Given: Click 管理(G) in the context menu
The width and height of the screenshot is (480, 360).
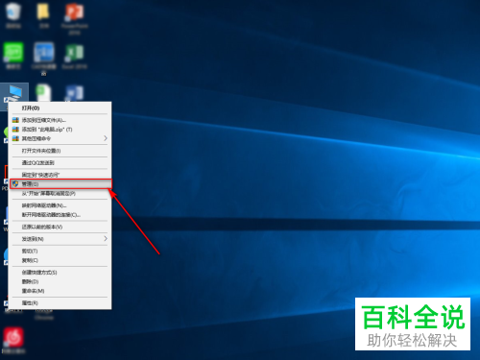Looking at the screenshot, I should tap(60, 184).
